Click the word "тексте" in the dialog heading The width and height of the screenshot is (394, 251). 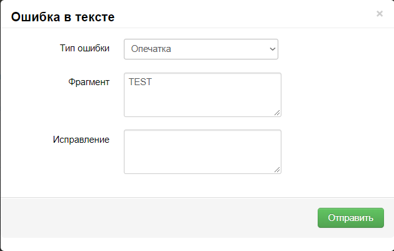[x=94, y=16]
